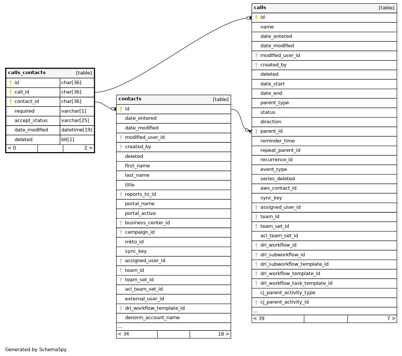The width and height of the screenshot is (402, 356).
Task: Click the key icon beside reports_to_id
Action: coord(121,195)
